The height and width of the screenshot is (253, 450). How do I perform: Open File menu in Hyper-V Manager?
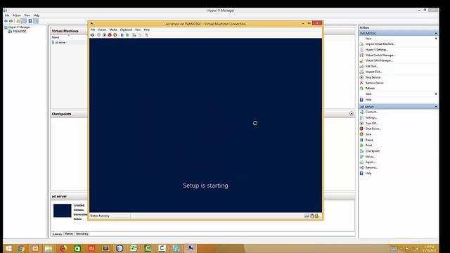(x=7, y=15)
